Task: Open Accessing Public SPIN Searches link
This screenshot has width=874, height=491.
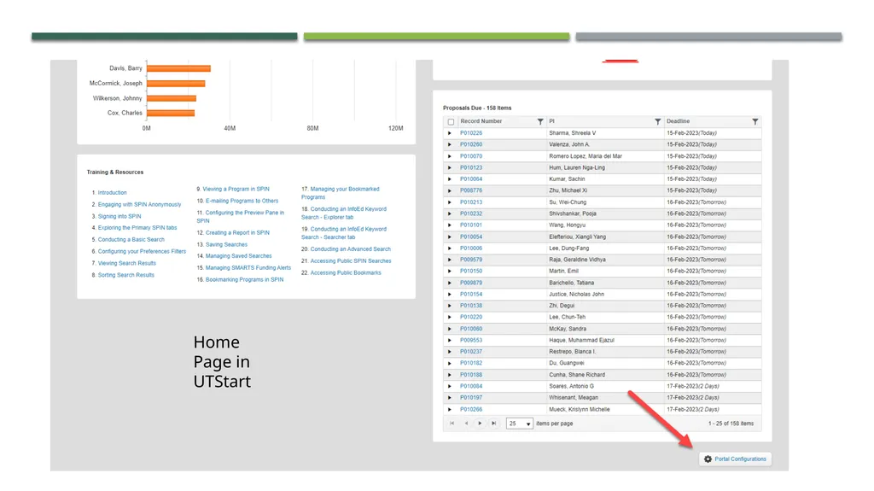Action: click(351, 260)
